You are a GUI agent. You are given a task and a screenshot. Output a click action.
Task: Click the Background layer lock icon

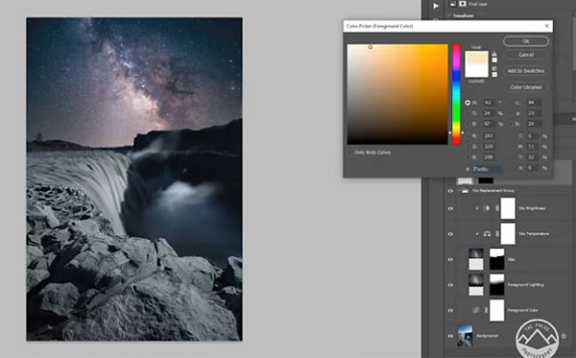pyautogui.click(x=564, y=336)
